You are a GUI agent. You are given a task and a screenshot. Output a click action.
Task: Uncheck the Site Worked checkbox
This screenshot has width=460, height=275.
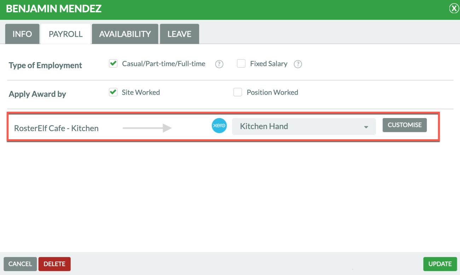pyautogui.click(x=113, y=92)
